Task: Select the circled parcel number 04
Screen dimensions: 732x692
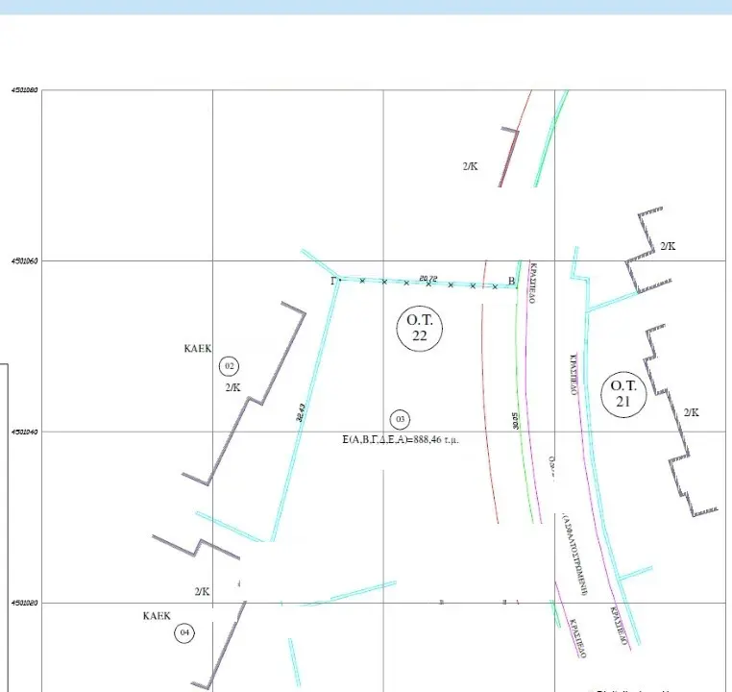Action: click(x=184, y=632)
